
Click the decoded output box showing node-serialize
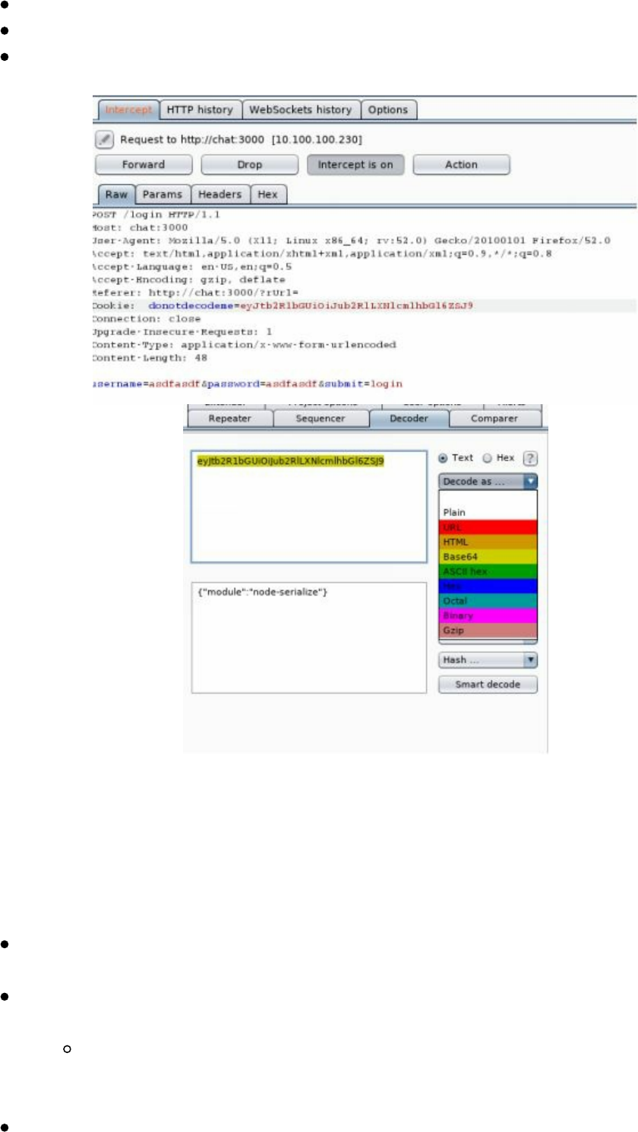(309, 638)
